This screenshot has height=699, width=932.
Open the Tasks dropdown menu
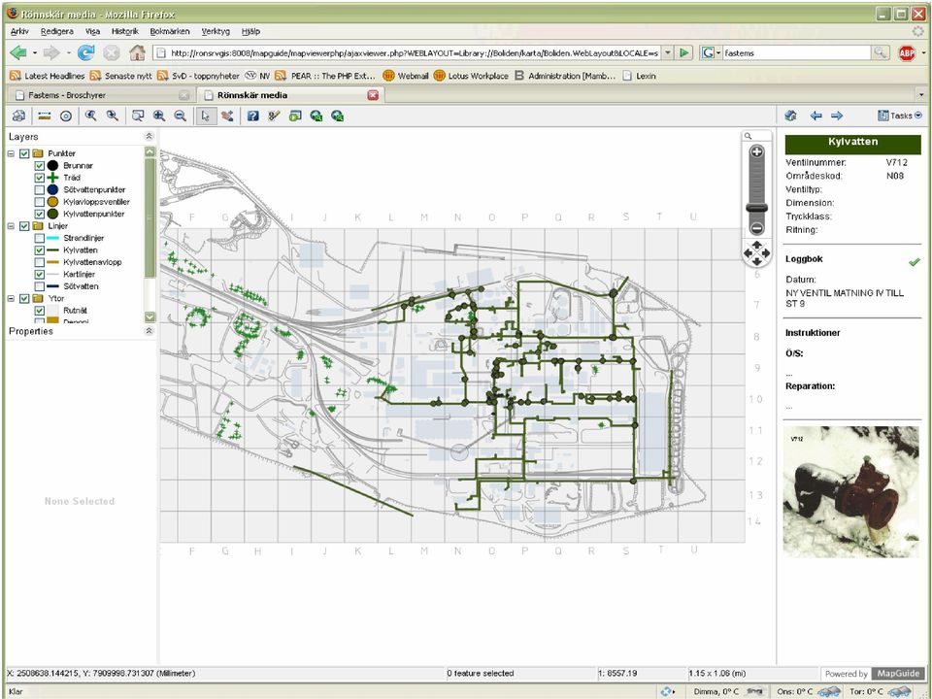click(x=900, y=116)
